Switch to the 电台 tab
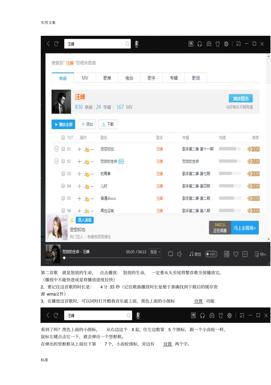The image size is (271, 385). coord(129,78)
